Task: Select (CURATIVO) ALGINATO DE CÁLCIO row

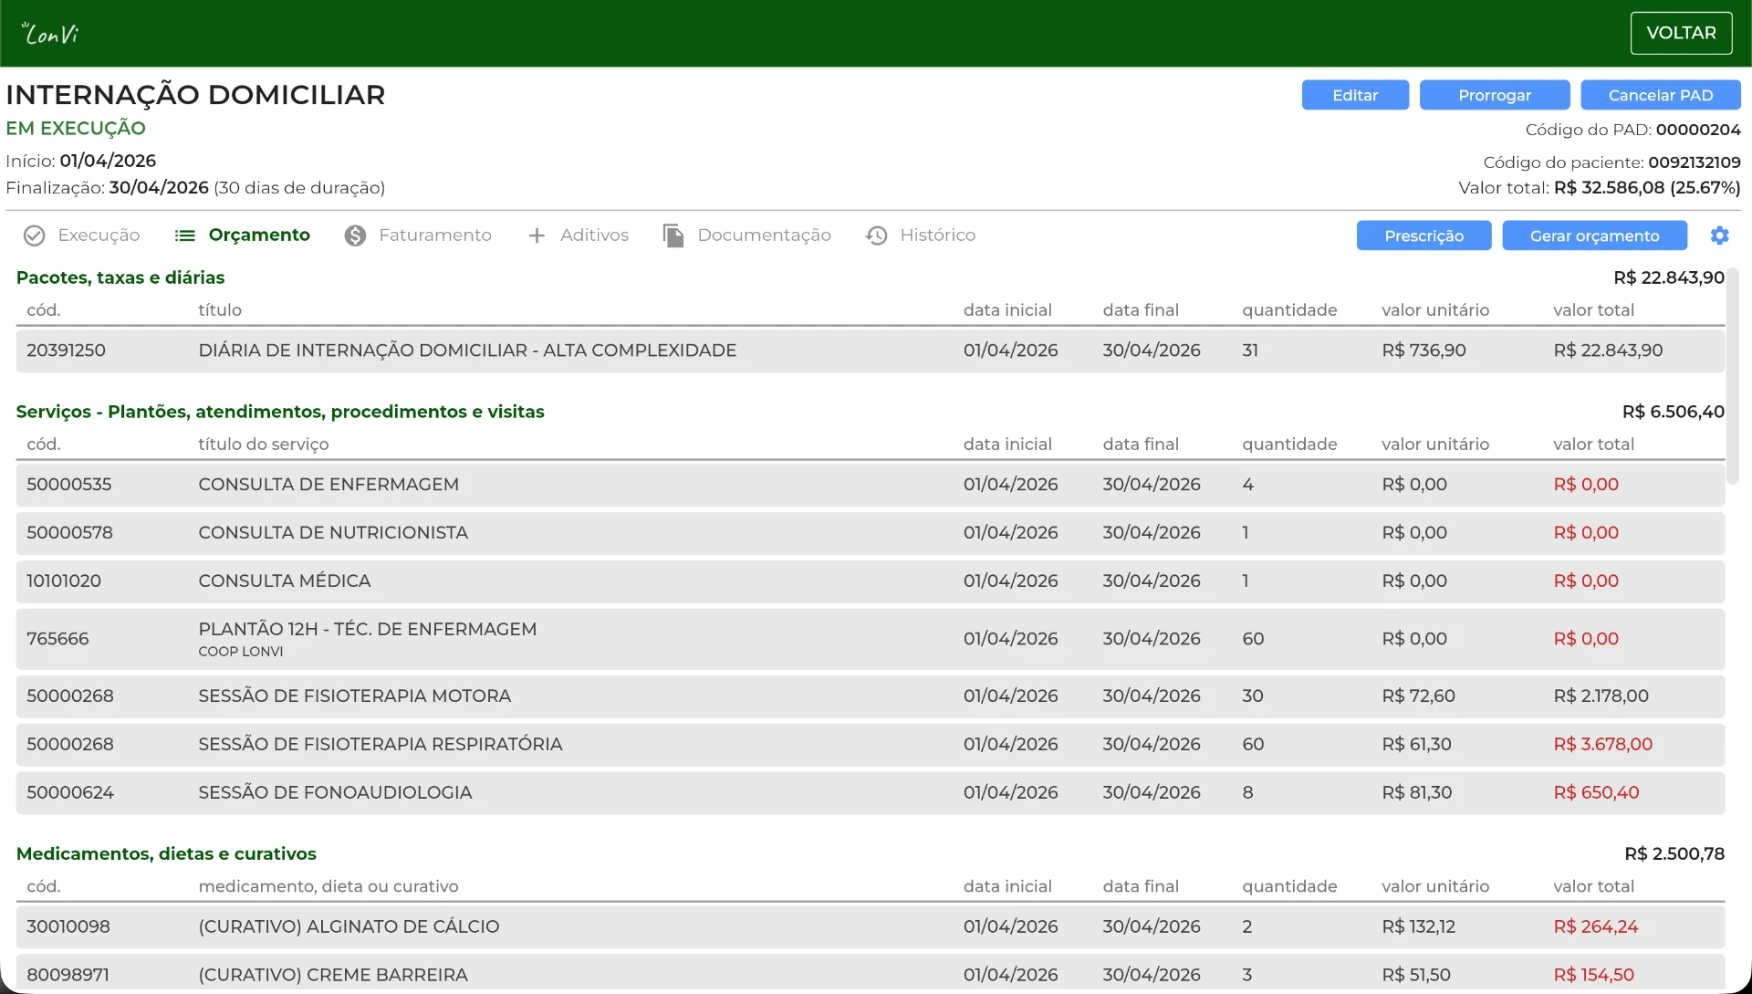Action: [x=870, y=926]
